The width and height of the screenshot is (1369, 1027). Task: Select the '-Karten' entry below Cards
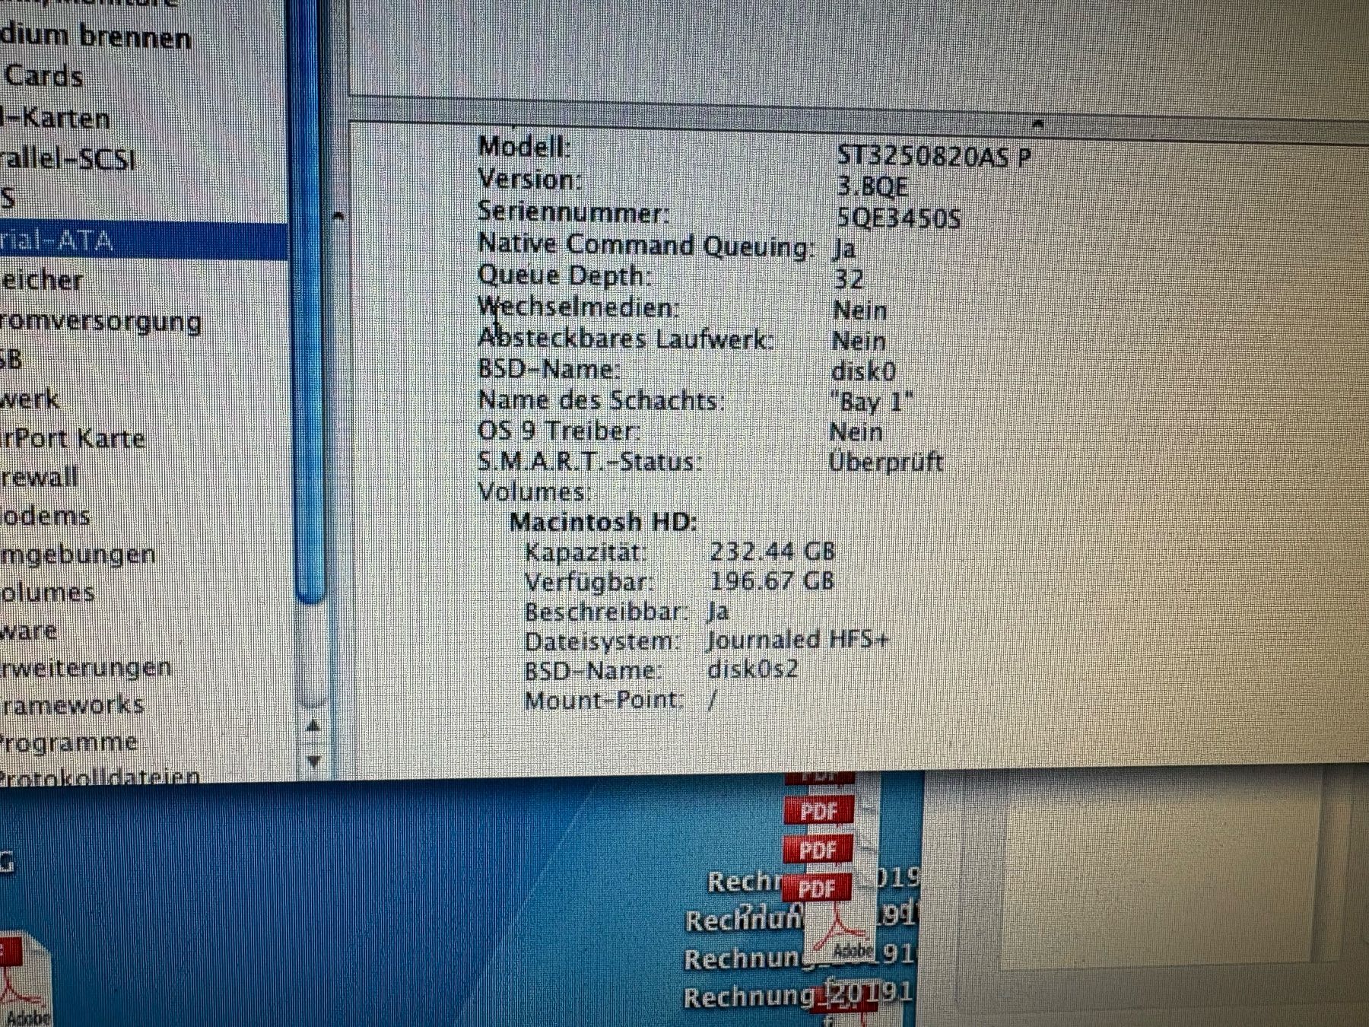click(55, 118)
